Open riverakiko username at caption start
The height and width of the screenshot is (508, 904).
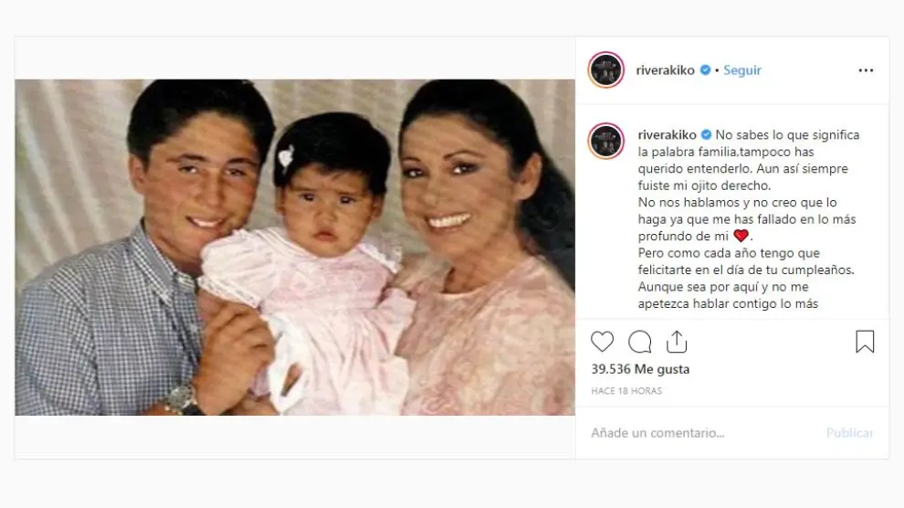coord(667,135)
